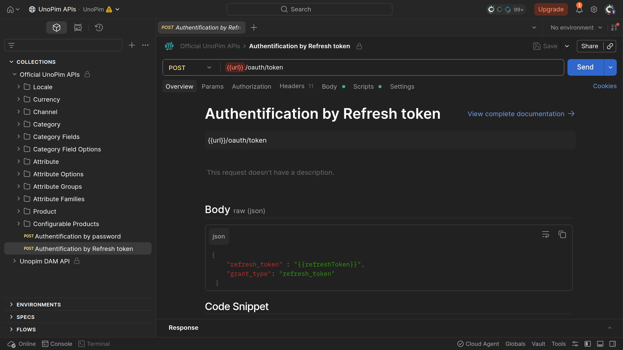623x350 pixels.
Task: Open the UnoPim workspace switcher chevron
Action: [117, 9]
